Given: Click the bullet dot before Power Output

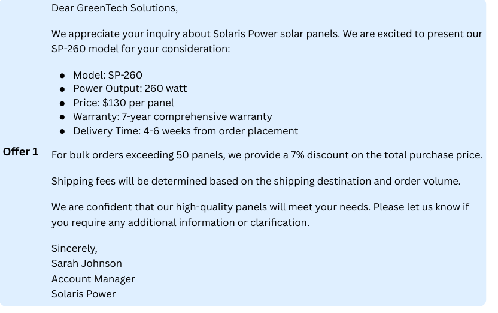Looking at the screenshot, I should (62, 89).
